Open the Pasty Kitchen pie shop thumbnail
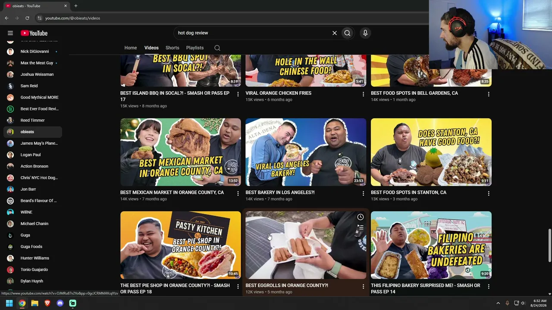The image size is (552, 310). click(x=181, y=245)
